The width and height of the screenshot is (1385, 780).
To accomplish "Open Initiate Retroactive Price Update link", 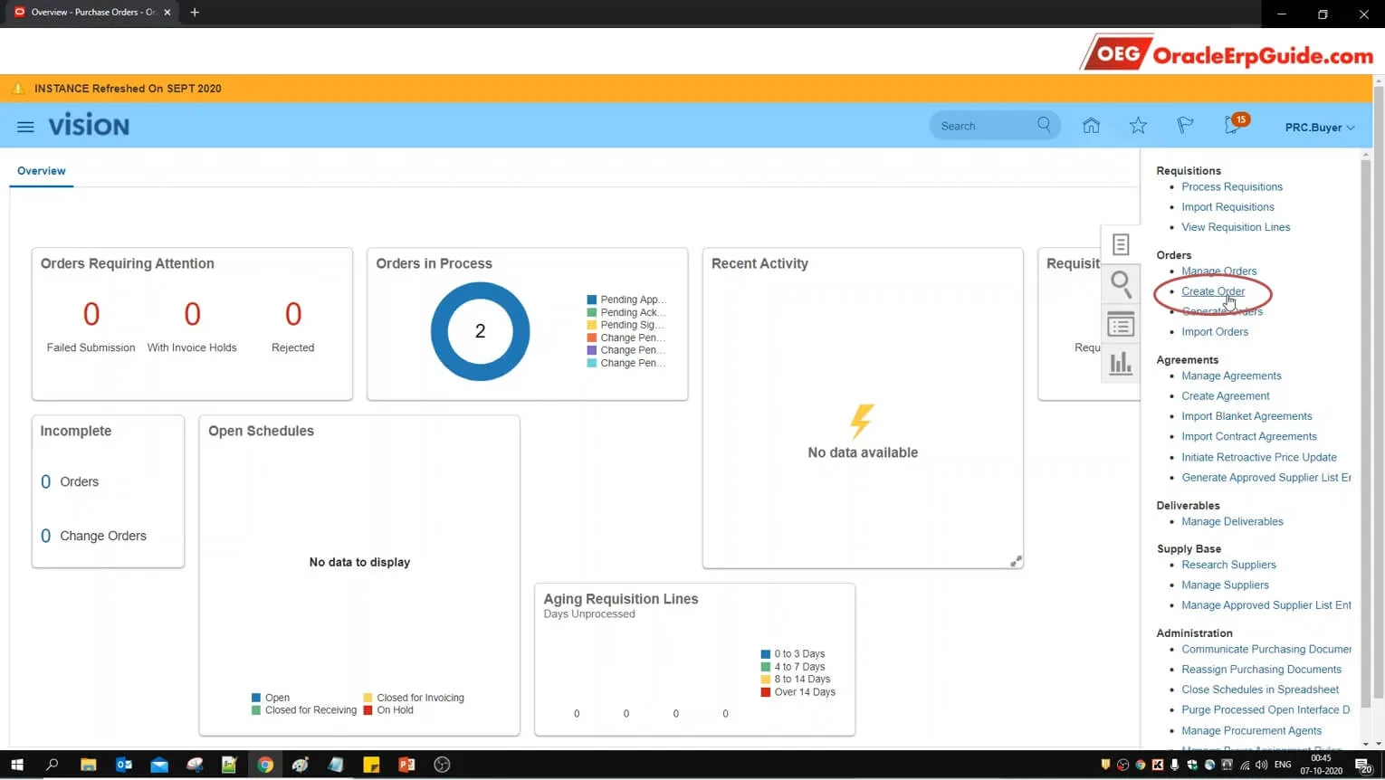I will click(1259, 457).
